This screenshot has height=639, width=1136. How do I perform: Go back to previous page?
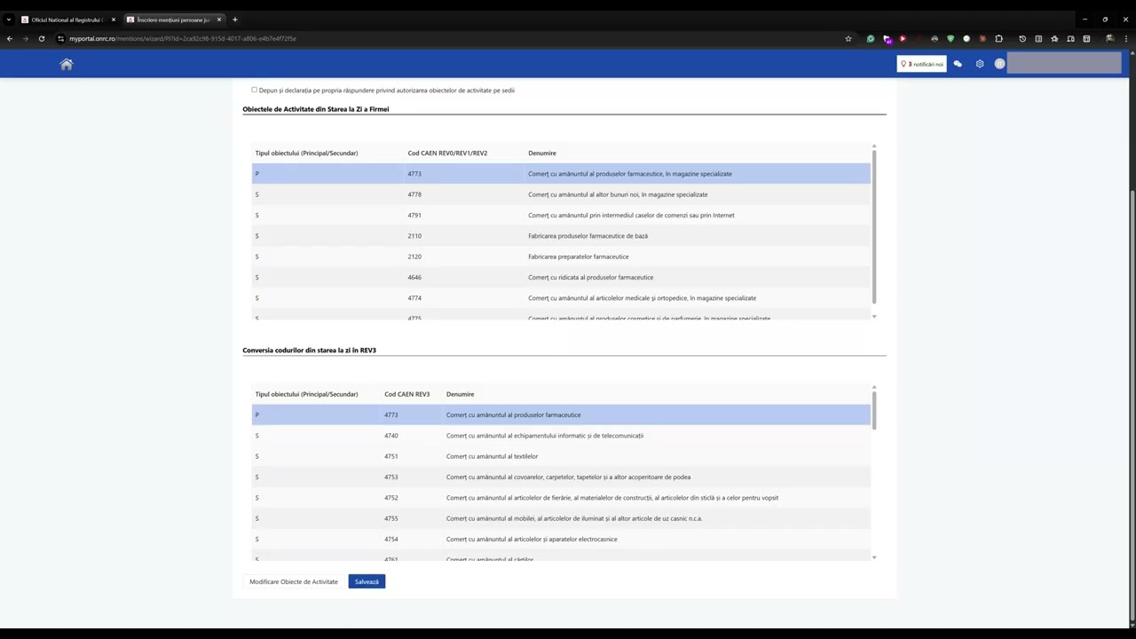10,38
